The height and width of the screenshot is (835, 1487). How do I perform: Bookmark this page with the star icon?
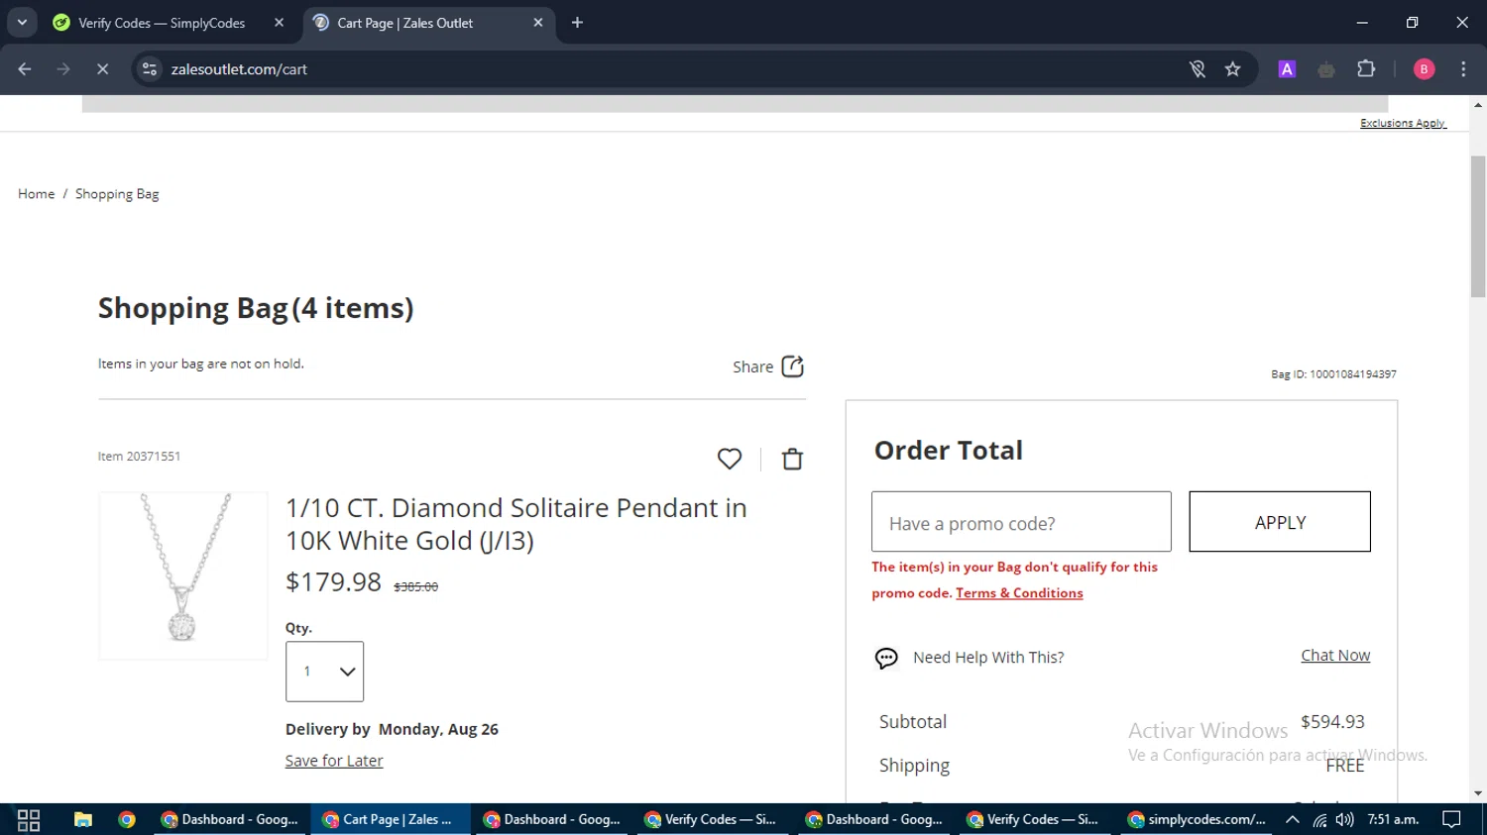point(1232,69)
